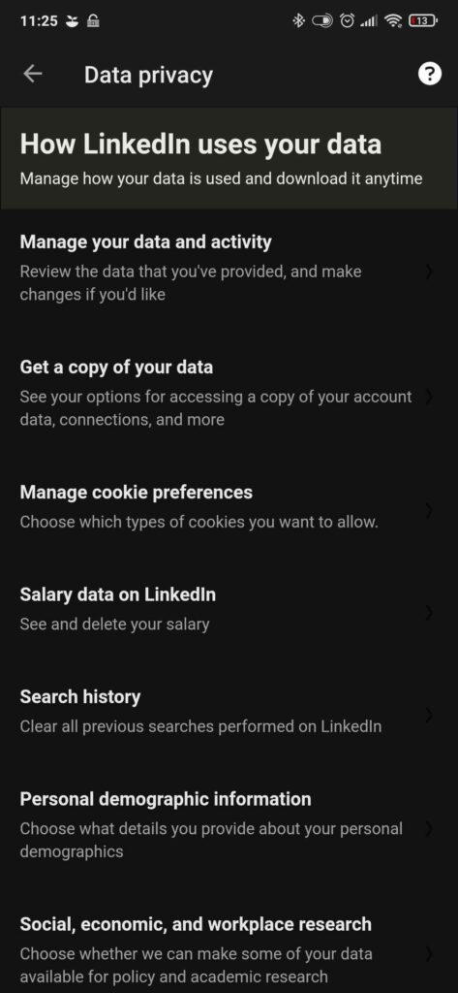Open the help question mark icon
This screenshot has height=993, width=458.
(430, 74)
